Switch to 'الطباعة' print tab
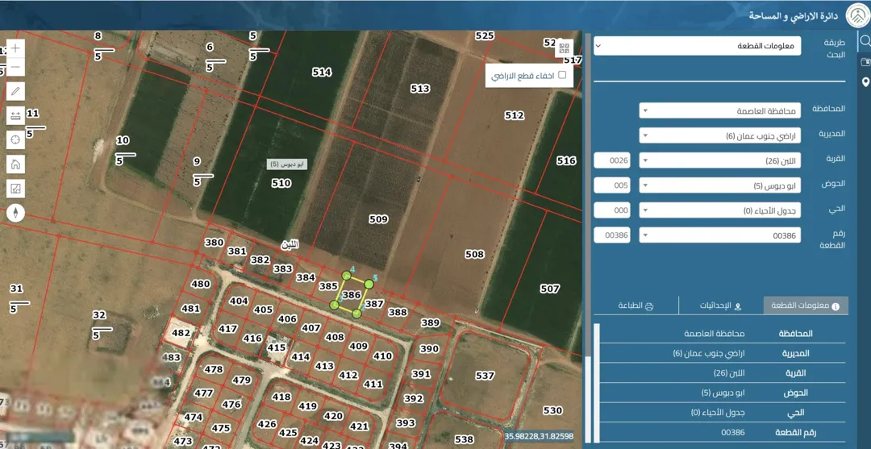871x449 pixels. [636, 306]
